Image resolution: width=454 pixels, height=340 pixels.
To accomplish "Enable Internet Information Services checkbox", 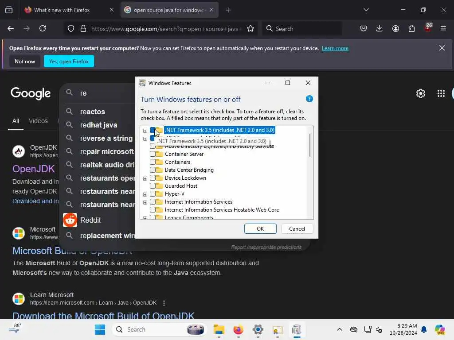I will pos(153,201).
